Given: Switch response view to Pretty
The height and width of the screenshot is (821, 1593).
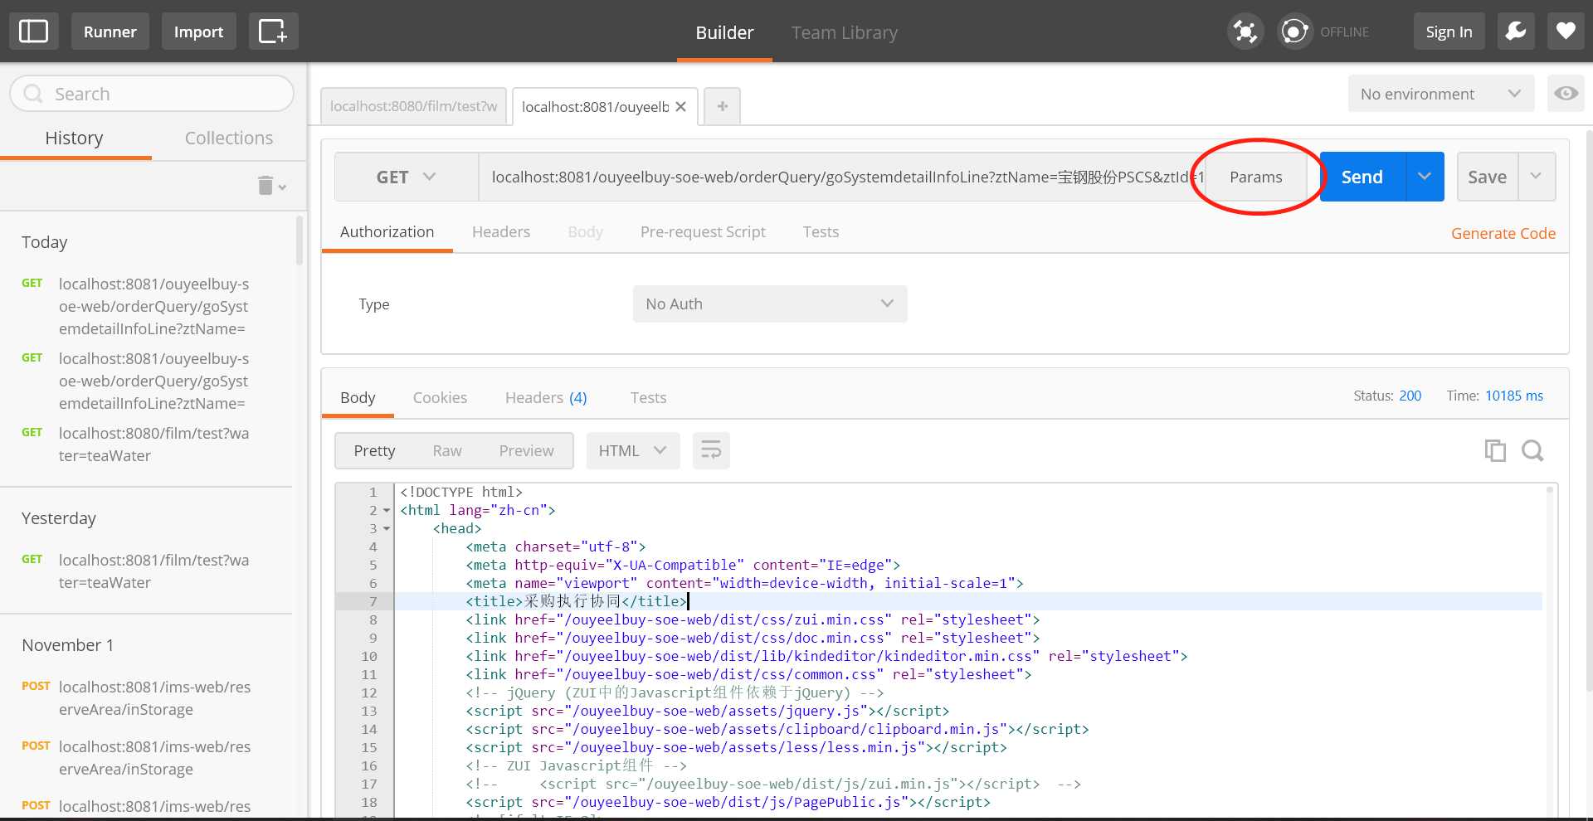Looking at the screenshot, I should tap(374, 450).
